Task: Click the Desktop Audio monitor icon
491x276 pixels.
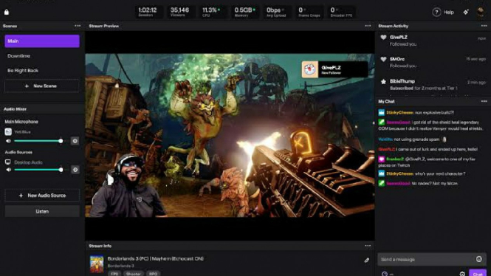Action: pos(8,162)
